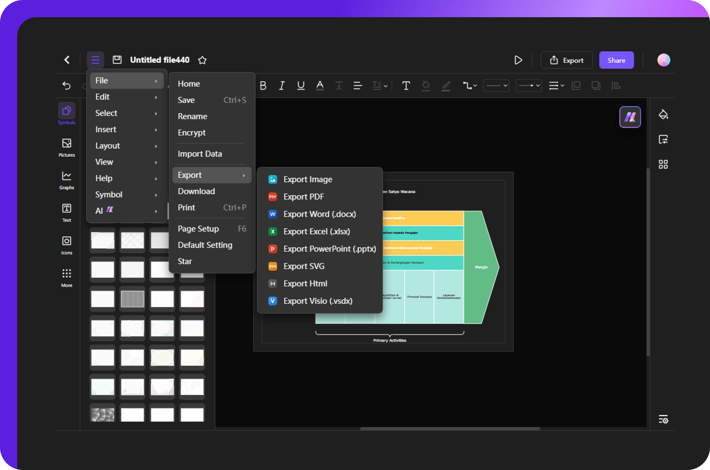Click the send to back icon

click(596, 85)
